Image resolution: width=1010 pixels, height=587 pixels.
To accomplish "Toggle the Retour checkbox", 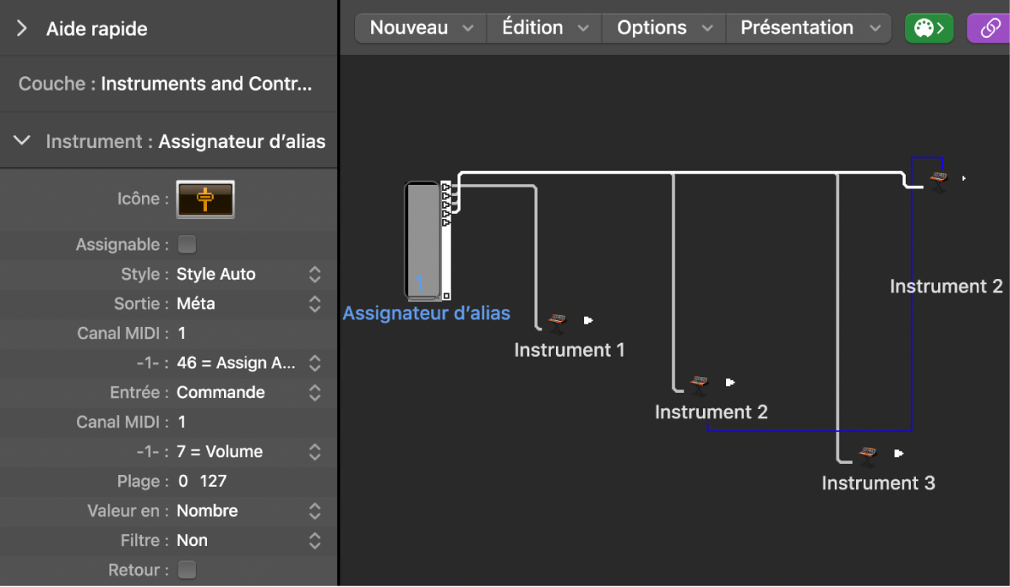I will pos(187,570).
